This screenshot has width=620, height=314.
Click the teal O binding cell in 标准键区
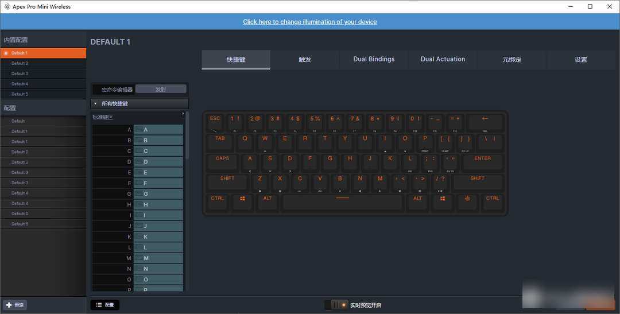[158, 279]
